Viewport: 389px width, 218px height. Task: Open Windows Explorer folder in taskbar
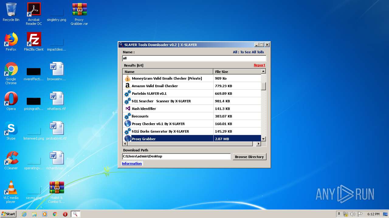pyautogui.click(x=34, y=214)
